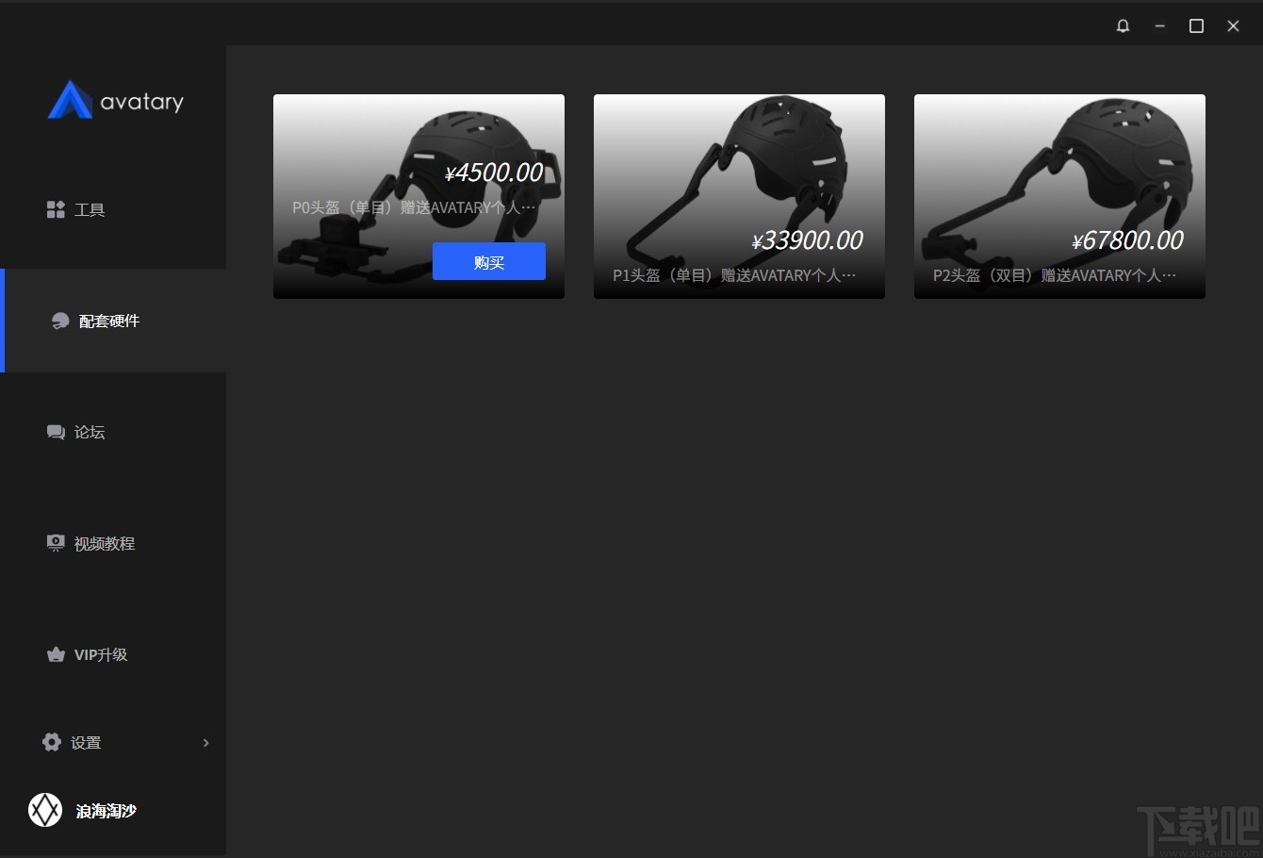This screenshot has width=1263, height=858.
Task: Click the avatary logo in the sidebar
Action: point(116,100)
